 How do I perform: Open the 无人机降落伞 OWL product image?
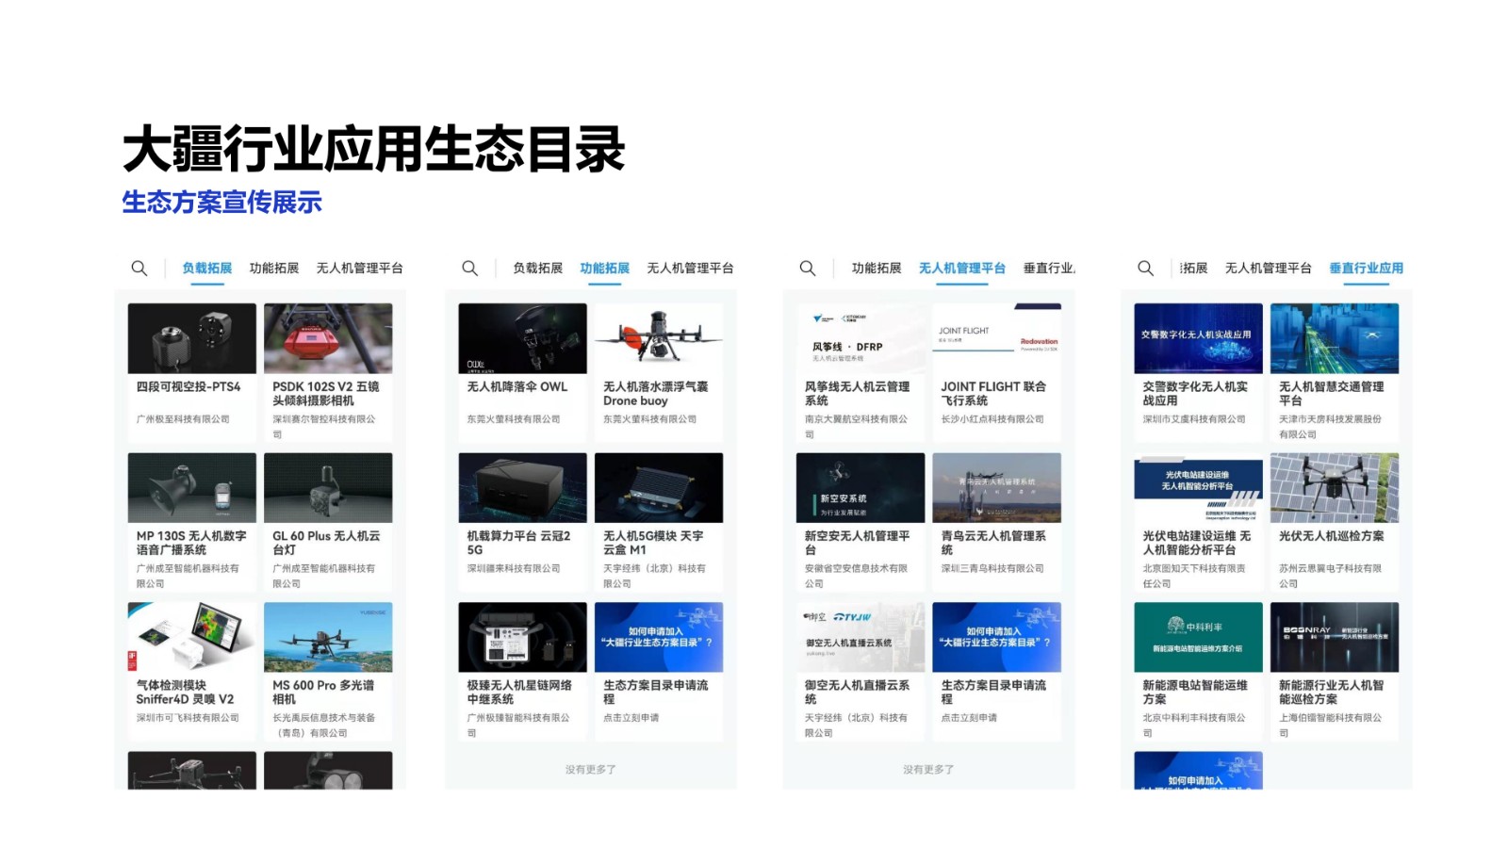tap(522, 338)
